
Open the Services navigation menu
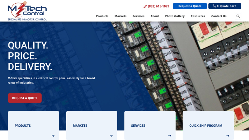(x=139, y=16)
